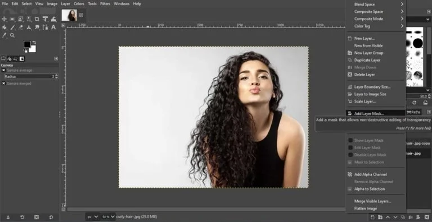Toggle Sample merged checkbox
Viewport: 432px width, 222px height.
3,83
